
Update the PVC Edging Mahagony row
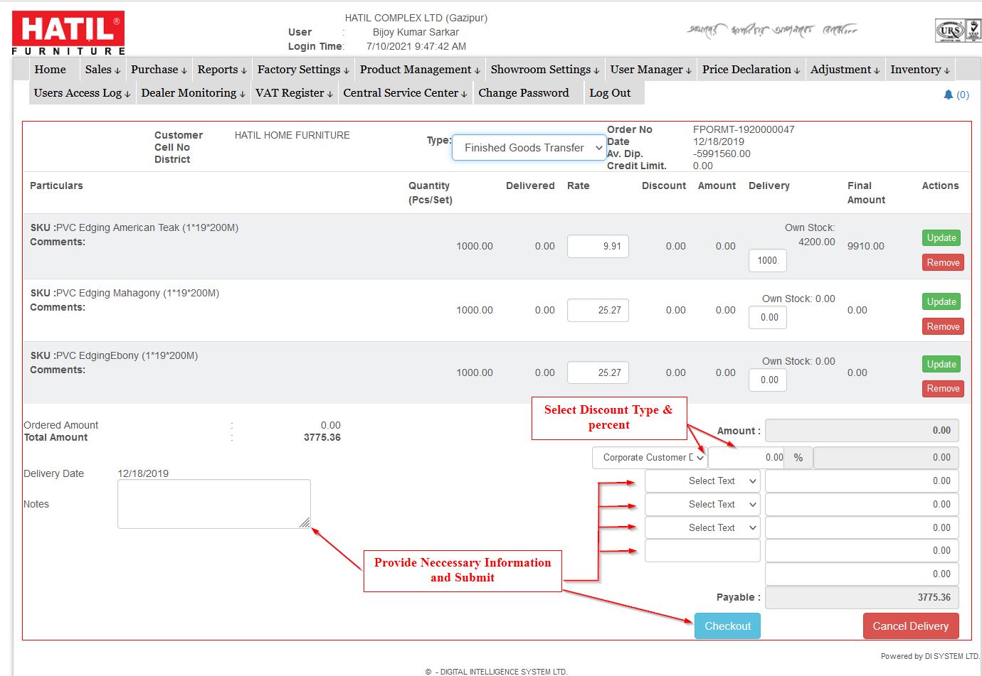(x=941, y=302)
